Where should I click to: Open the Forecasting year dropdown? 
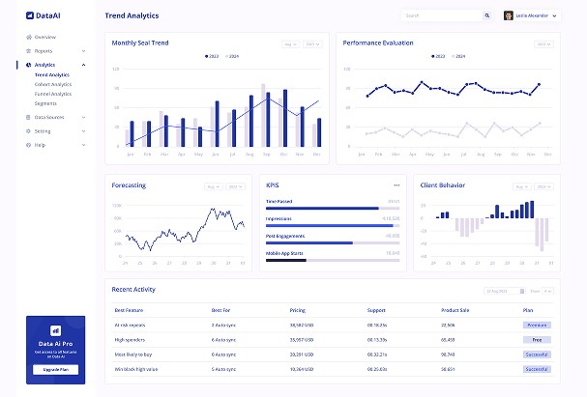235,185
